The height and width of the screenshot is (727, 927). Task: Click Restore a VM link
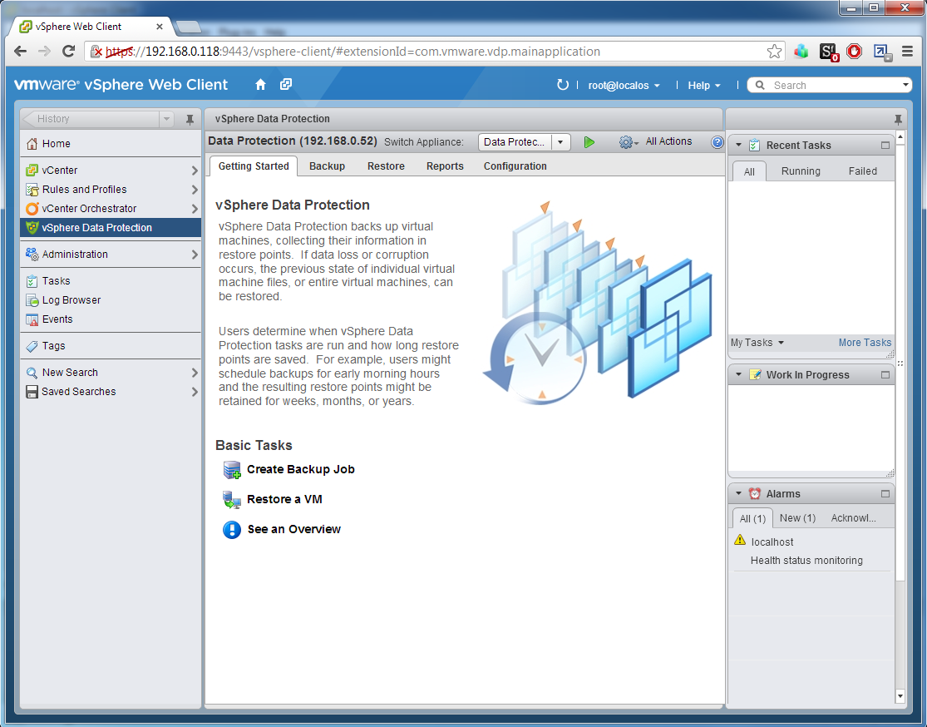[x=284, y=499]
